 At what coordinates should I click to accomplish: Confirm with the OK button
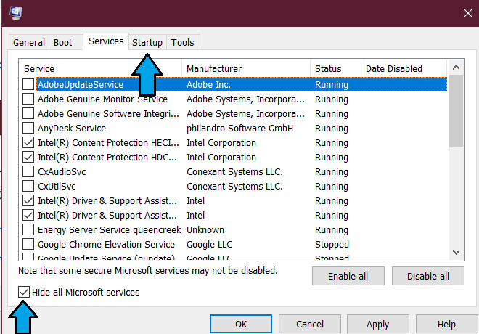pos(241,325)
